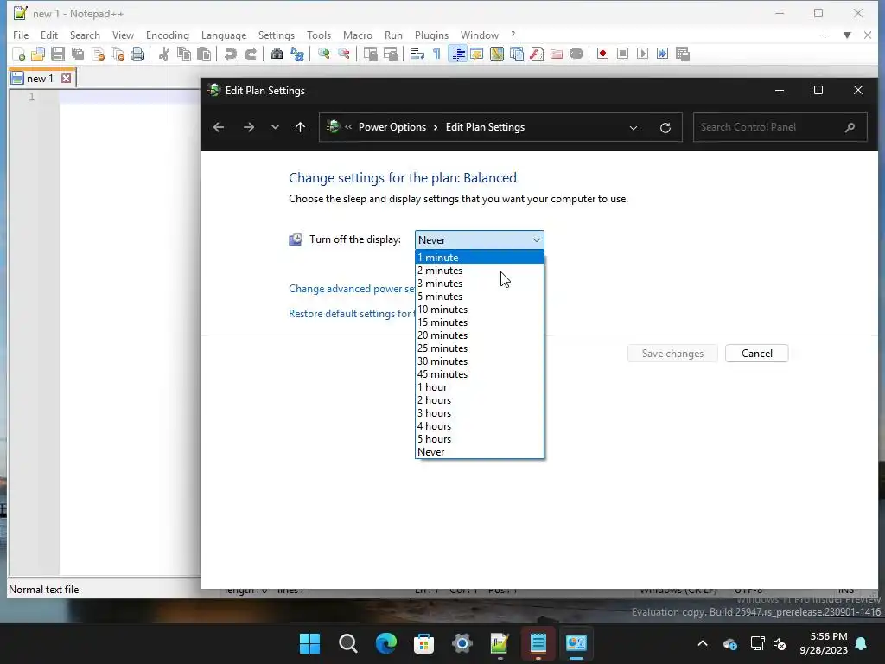885x664 pixels.
Task: Close new 1 tab with red X
Action: tap(66, 79)
